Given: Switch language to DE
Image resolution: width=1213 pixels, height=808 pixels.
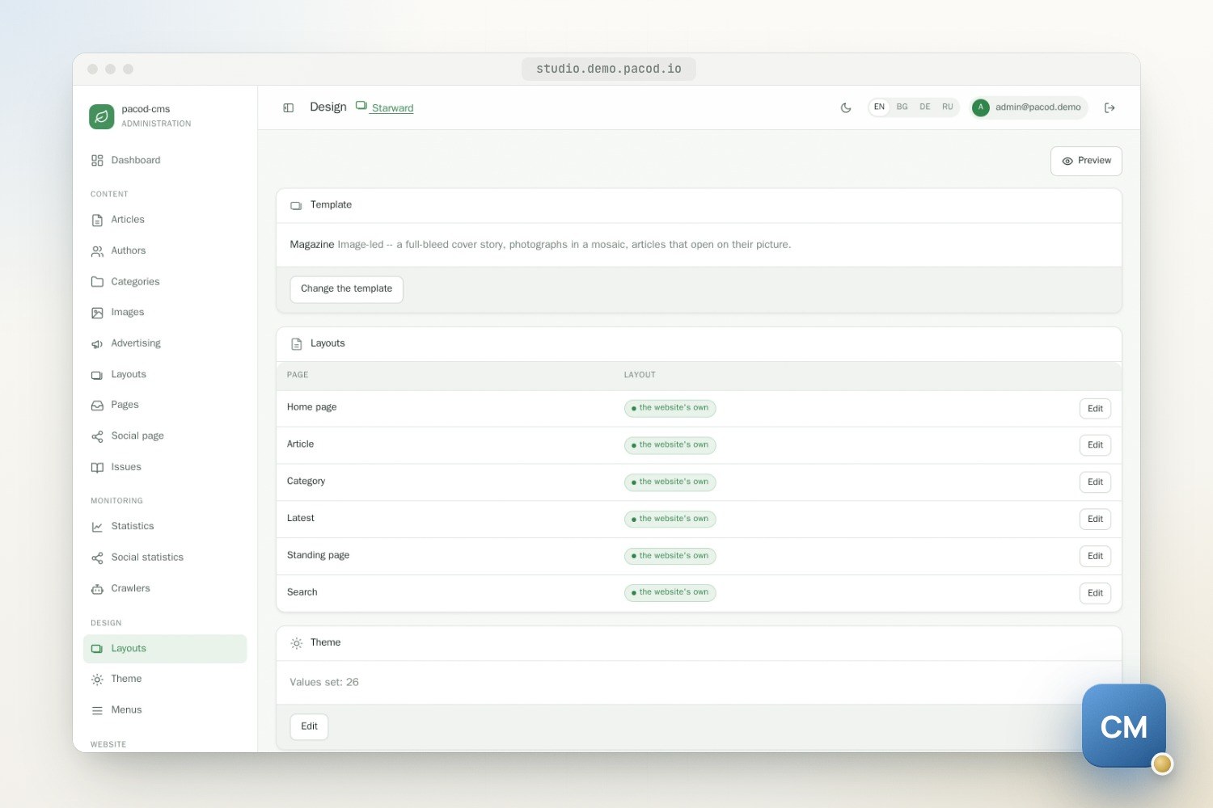Looking at the screenshot, I should (x=924, y=107).
